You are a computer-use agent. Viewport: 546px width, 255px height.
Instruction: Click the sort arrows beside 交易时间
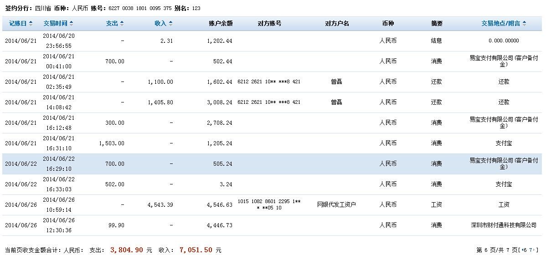tap(71, 23)
